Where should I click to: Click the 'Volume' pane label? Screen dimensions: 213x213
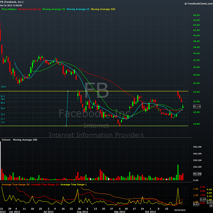[6, 140]
